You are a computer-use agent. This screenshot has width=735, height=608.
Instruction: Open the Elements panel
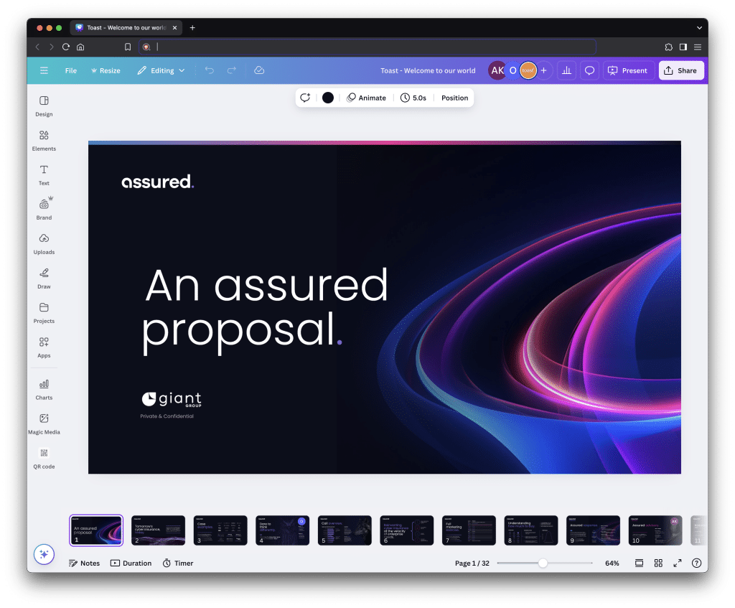44,141
